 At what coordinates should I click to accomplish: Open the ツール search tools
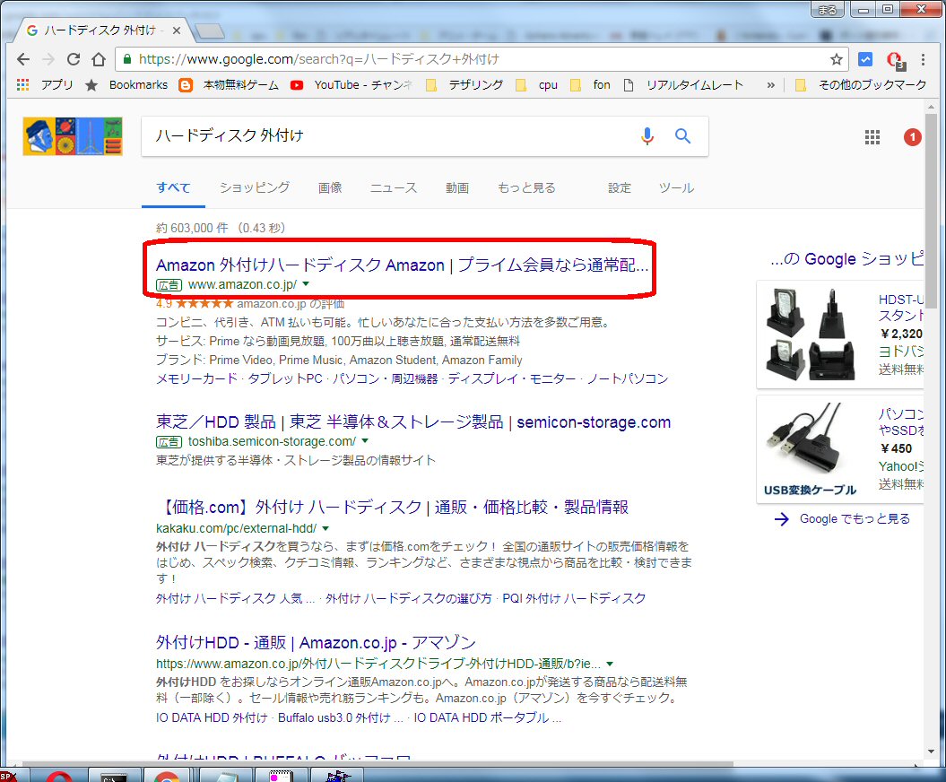676,187
